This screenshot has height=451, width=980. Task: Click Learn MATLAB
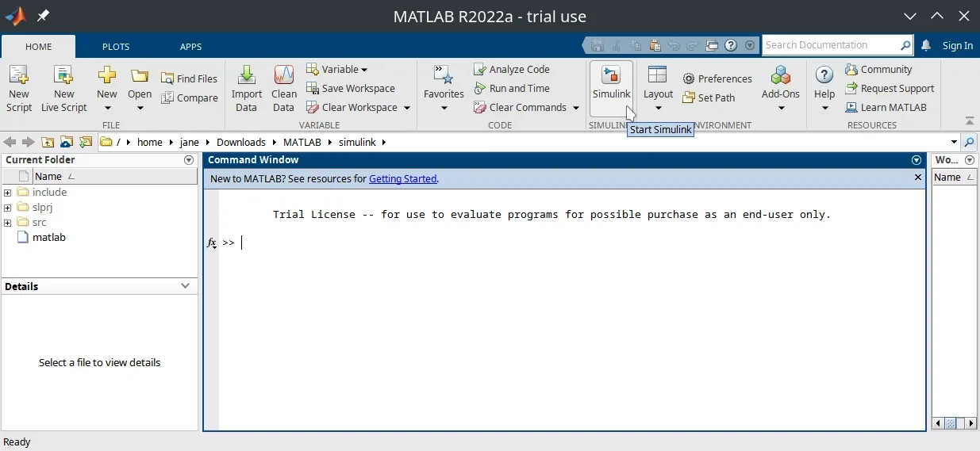coord(886,107)
